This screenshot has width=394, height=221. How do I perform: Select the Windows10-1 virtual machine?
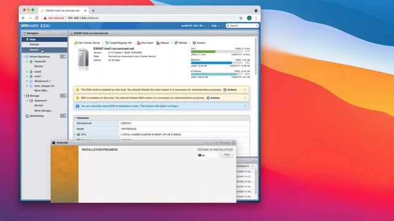(x=42, y=81)
